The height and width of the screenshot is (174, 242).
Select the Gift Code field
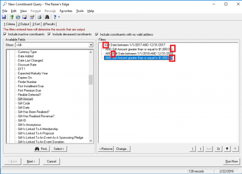point(24,103)
